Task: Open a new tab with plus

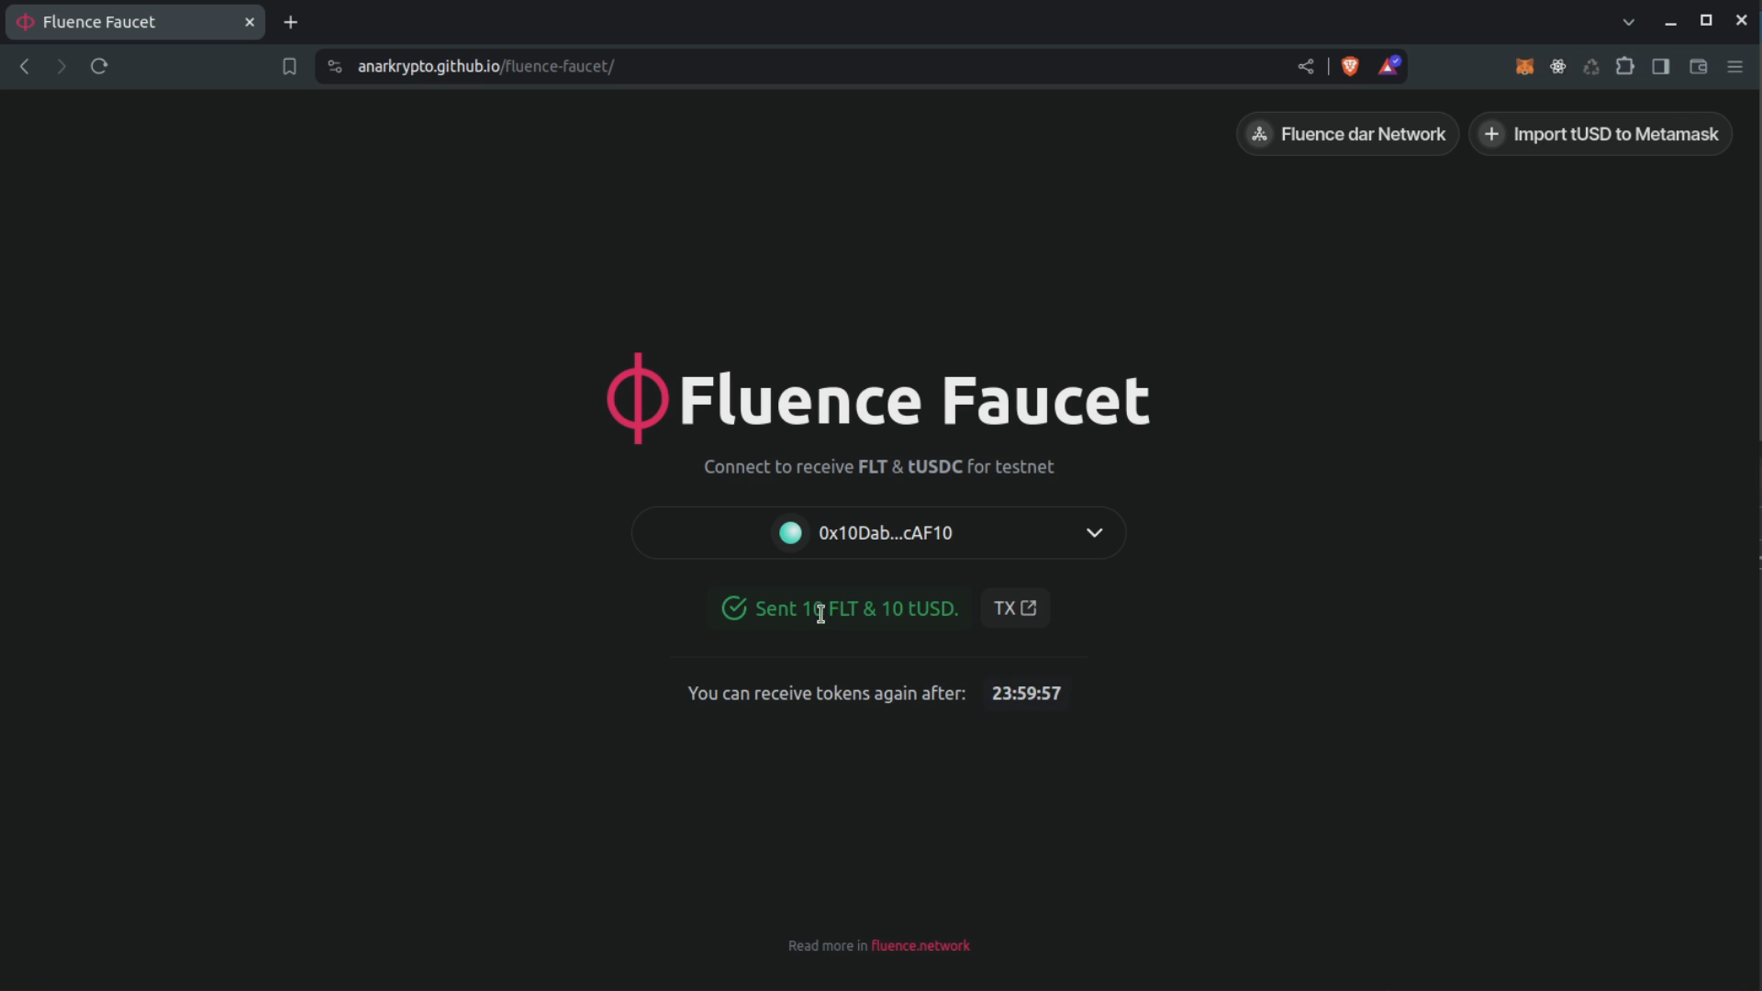Action: coord(291,22)
